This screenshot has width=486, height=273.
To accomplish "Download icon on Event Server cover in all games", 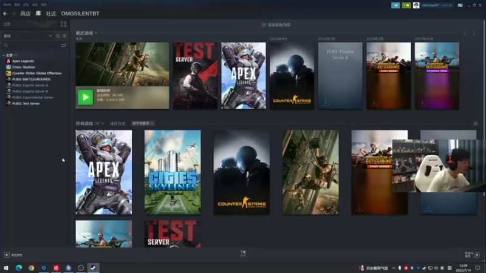I will 359,207.
